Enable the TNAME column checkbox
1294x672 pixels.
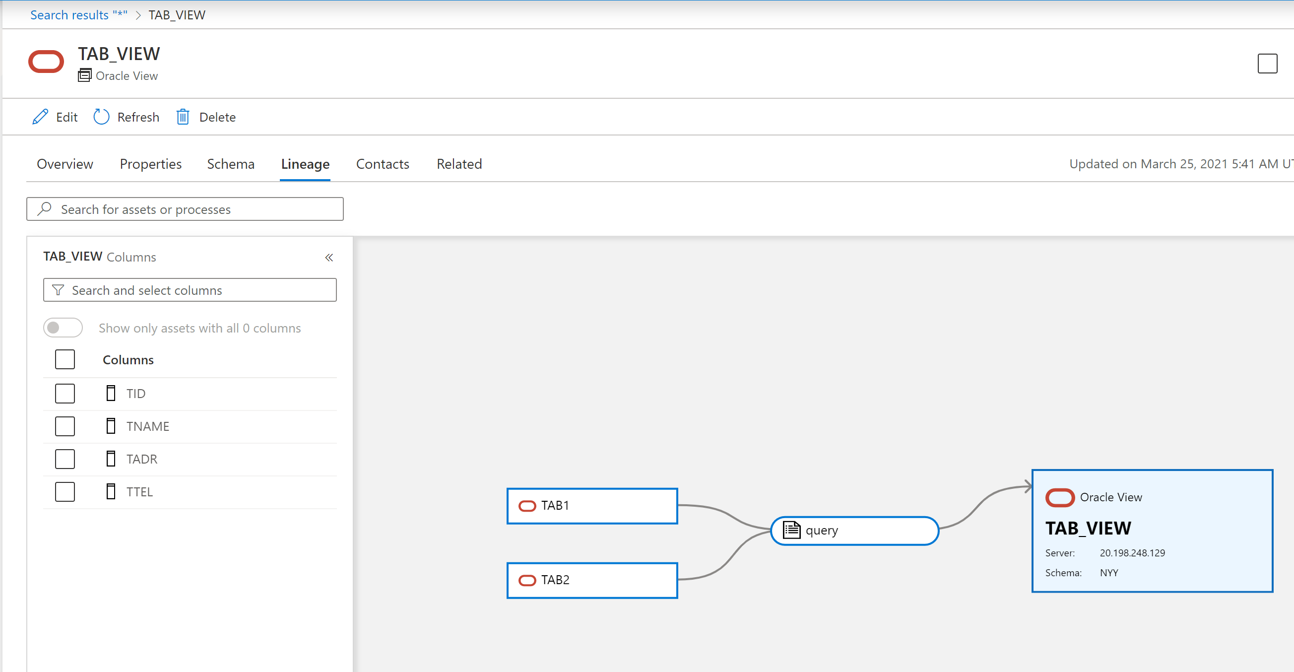coord(65,425)
